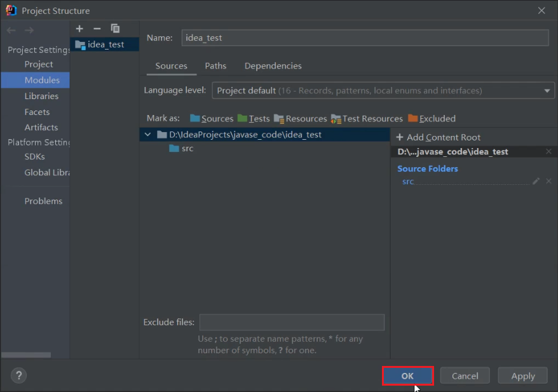Click the Remove module minus icon

tap(97, 29)
